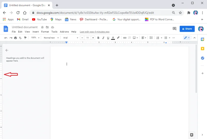Click the Undo arrow icon

tap(6, 38)
